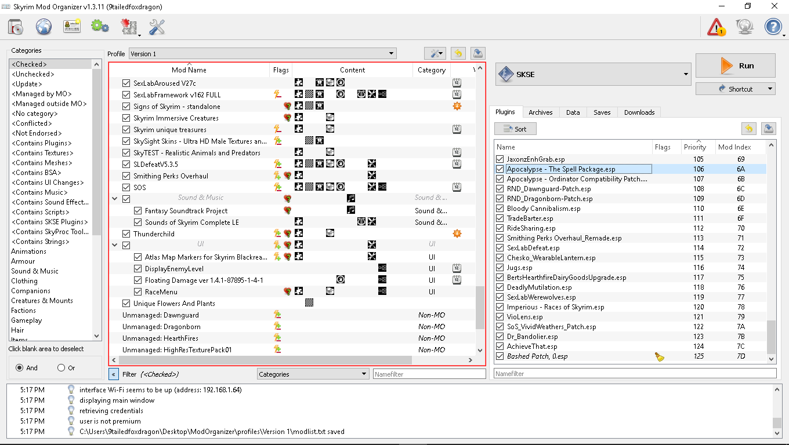789x445 pixels.
Task: Click version icon on SexLabAroused V27c row
Action: click(457, 83)
